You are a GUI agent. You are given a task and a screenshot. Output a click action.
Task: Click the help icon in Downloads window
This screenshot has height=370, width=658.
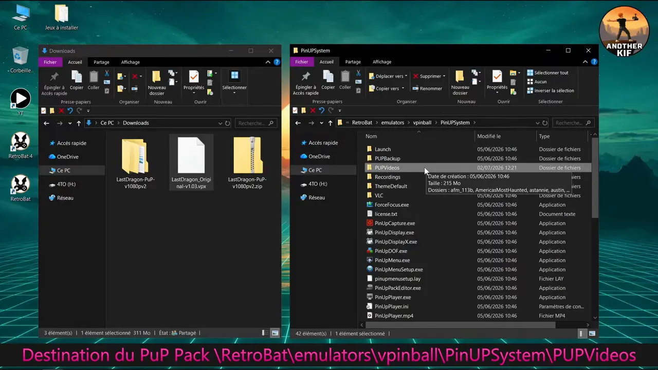click(277, 62)
